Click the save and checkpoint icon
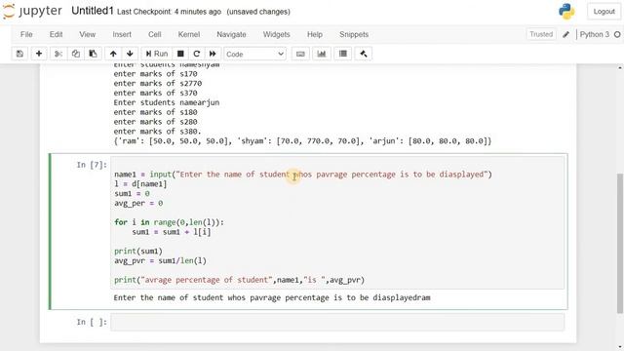 tap(19, 54)
